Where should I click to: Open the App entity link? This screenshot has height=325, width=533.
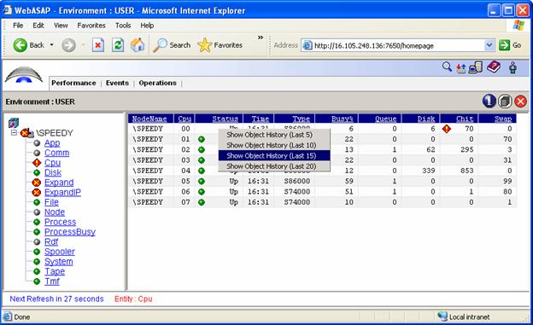tap(52, 143)
